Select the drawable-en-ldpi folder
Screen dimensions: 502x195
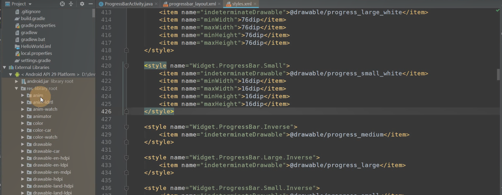click(50, 165)
